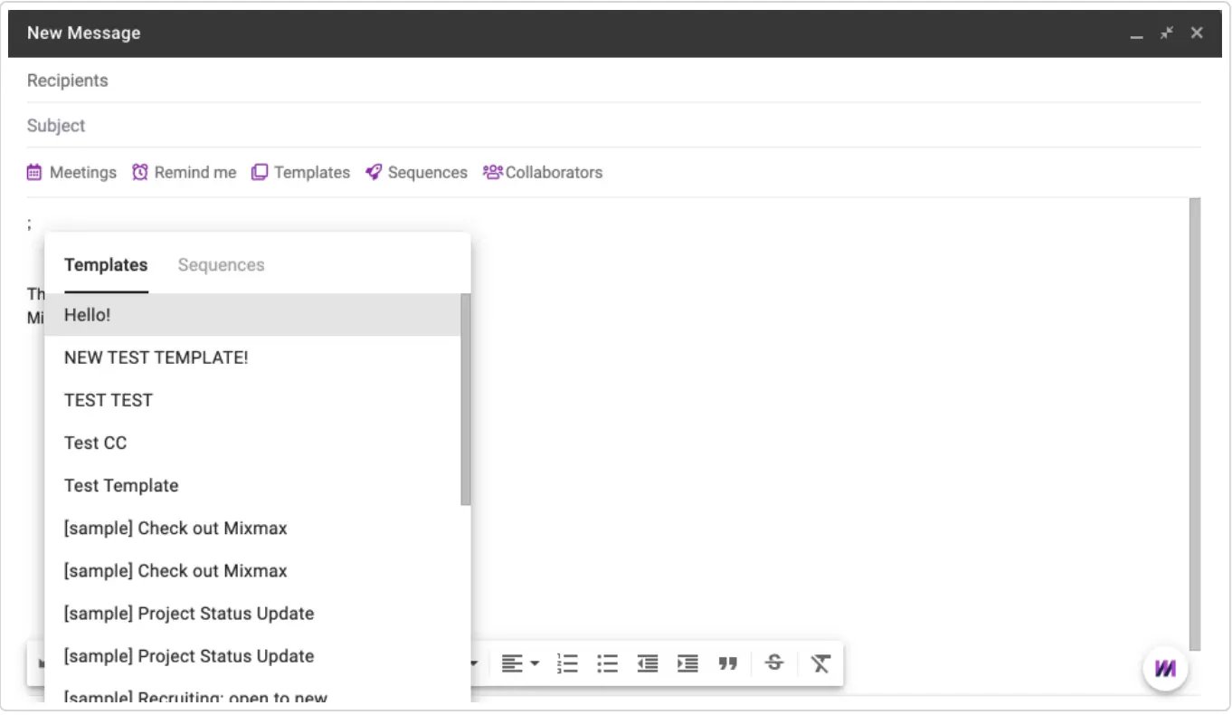Select the Hello! template
1232x715 pixels.
(252, 315)
